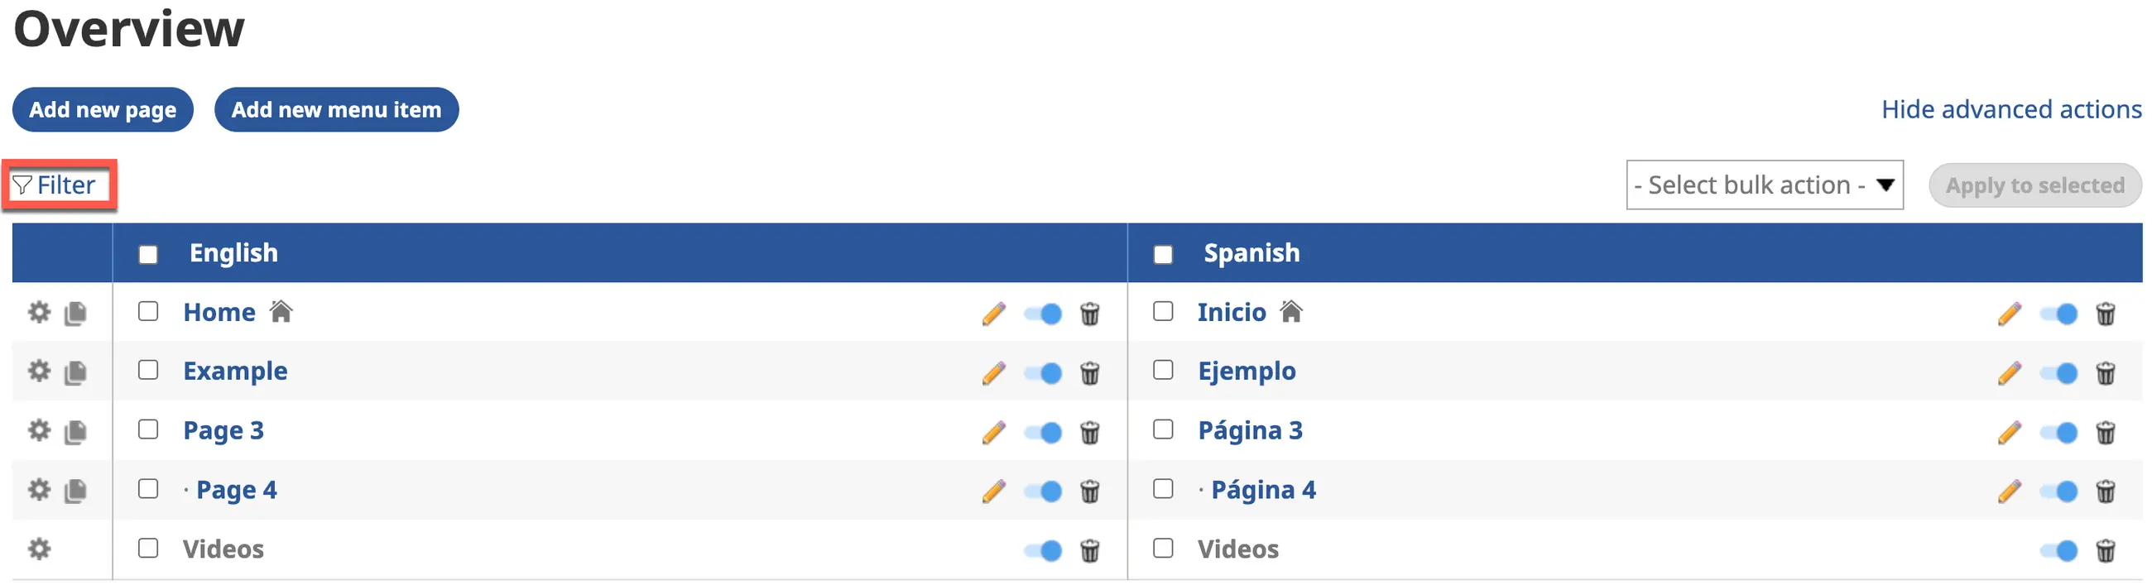Viewport: 2152px width, 585px height.
Task: Click the duplicate page icon in Home row
Action: click(x=75, y=314)
